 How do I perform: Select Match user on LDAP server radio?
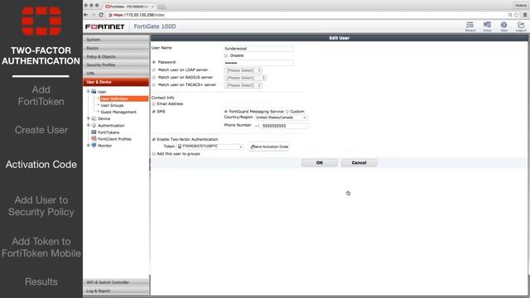click(x=154, y=70)
